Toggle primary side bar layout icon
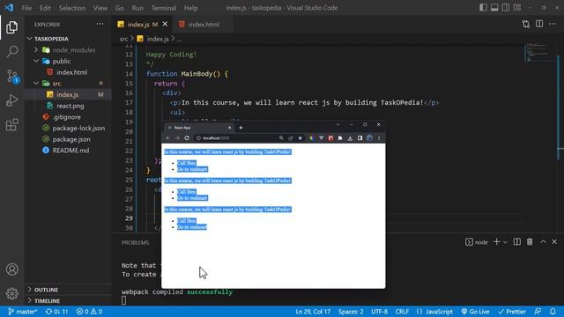This screenshot has width=564, height=317. (x=483, y=8)
